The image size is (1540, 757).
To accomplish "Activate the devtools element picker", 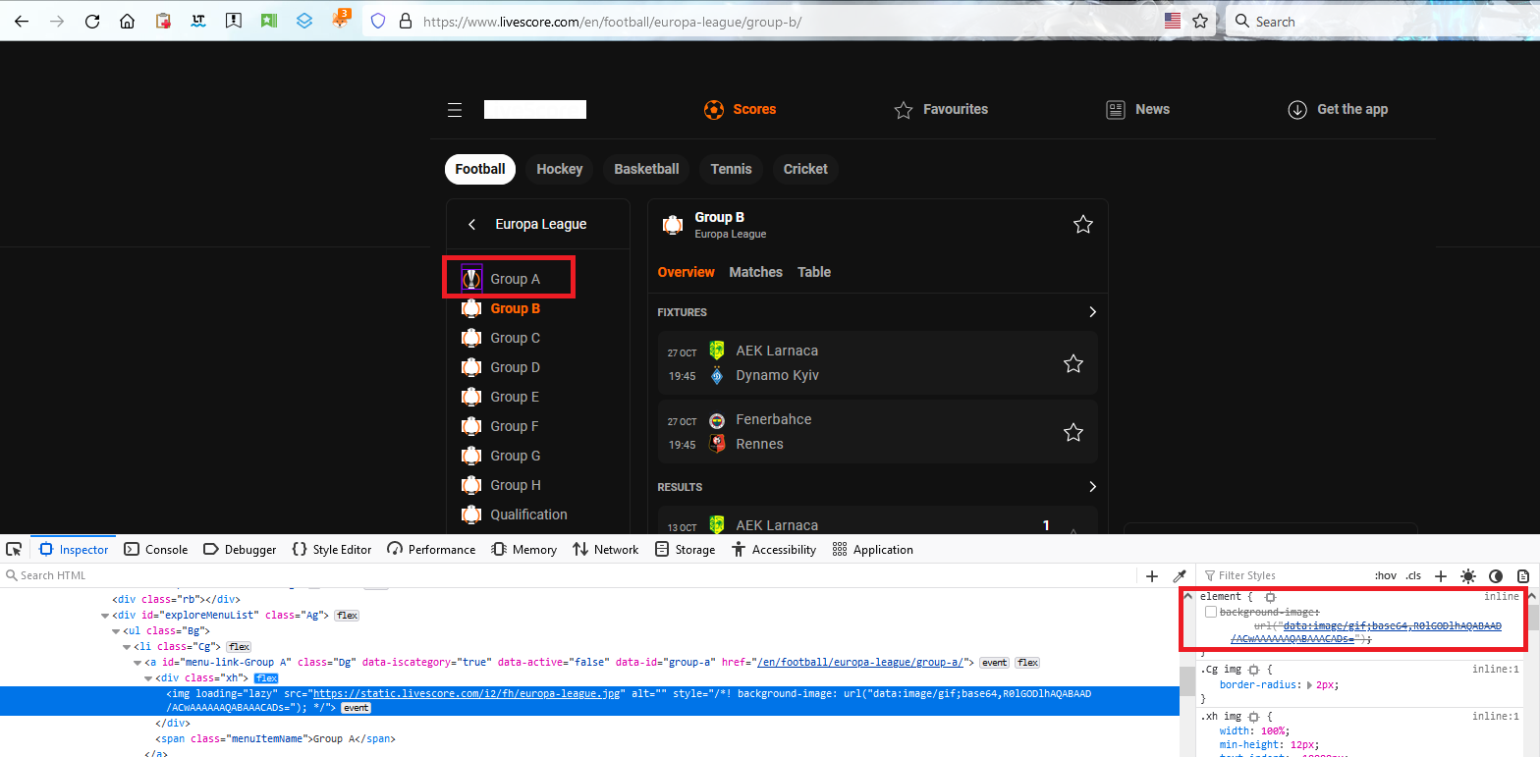I will (14, 550).
